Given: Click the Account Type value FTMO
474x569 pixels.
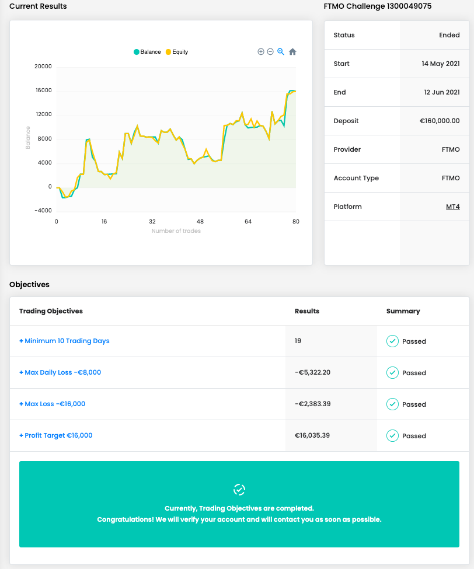Looking at the screenshot, I should [451, 178].
